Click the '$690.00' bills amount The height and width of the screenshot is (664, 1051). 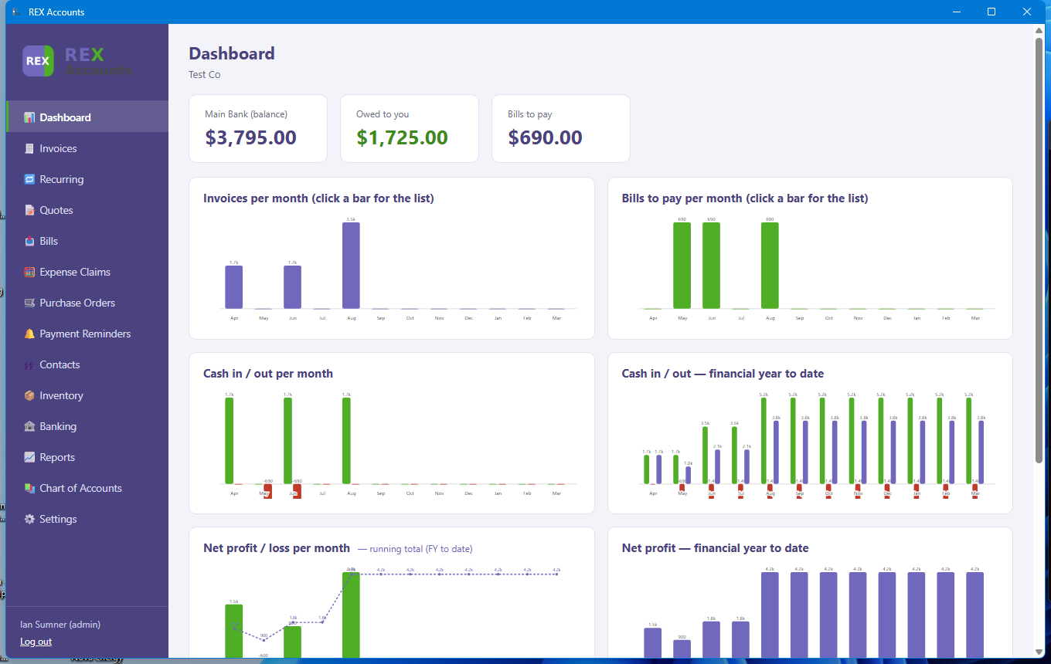click(546, 137)
